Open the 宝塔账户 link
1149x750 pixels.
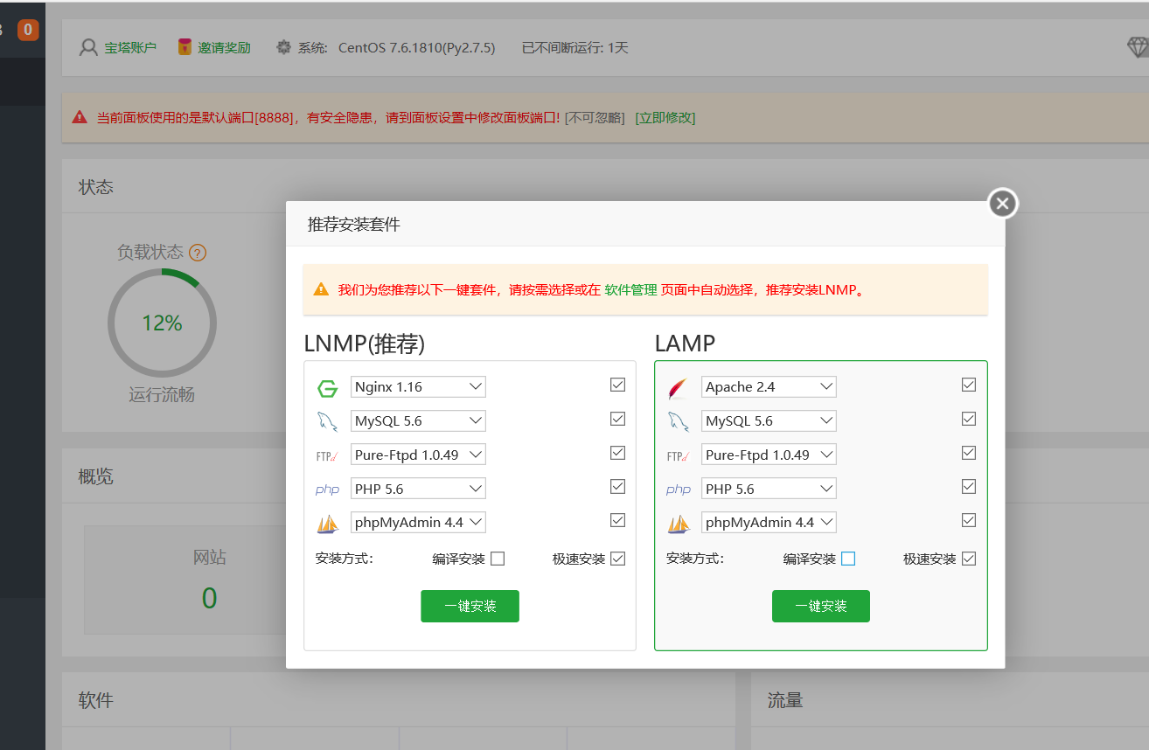(x=130, y=47)
